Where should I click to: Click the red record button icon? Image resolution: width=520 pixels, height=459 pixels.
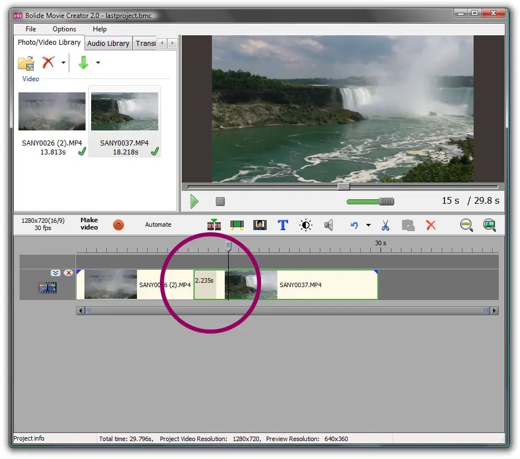click(118, 225)
